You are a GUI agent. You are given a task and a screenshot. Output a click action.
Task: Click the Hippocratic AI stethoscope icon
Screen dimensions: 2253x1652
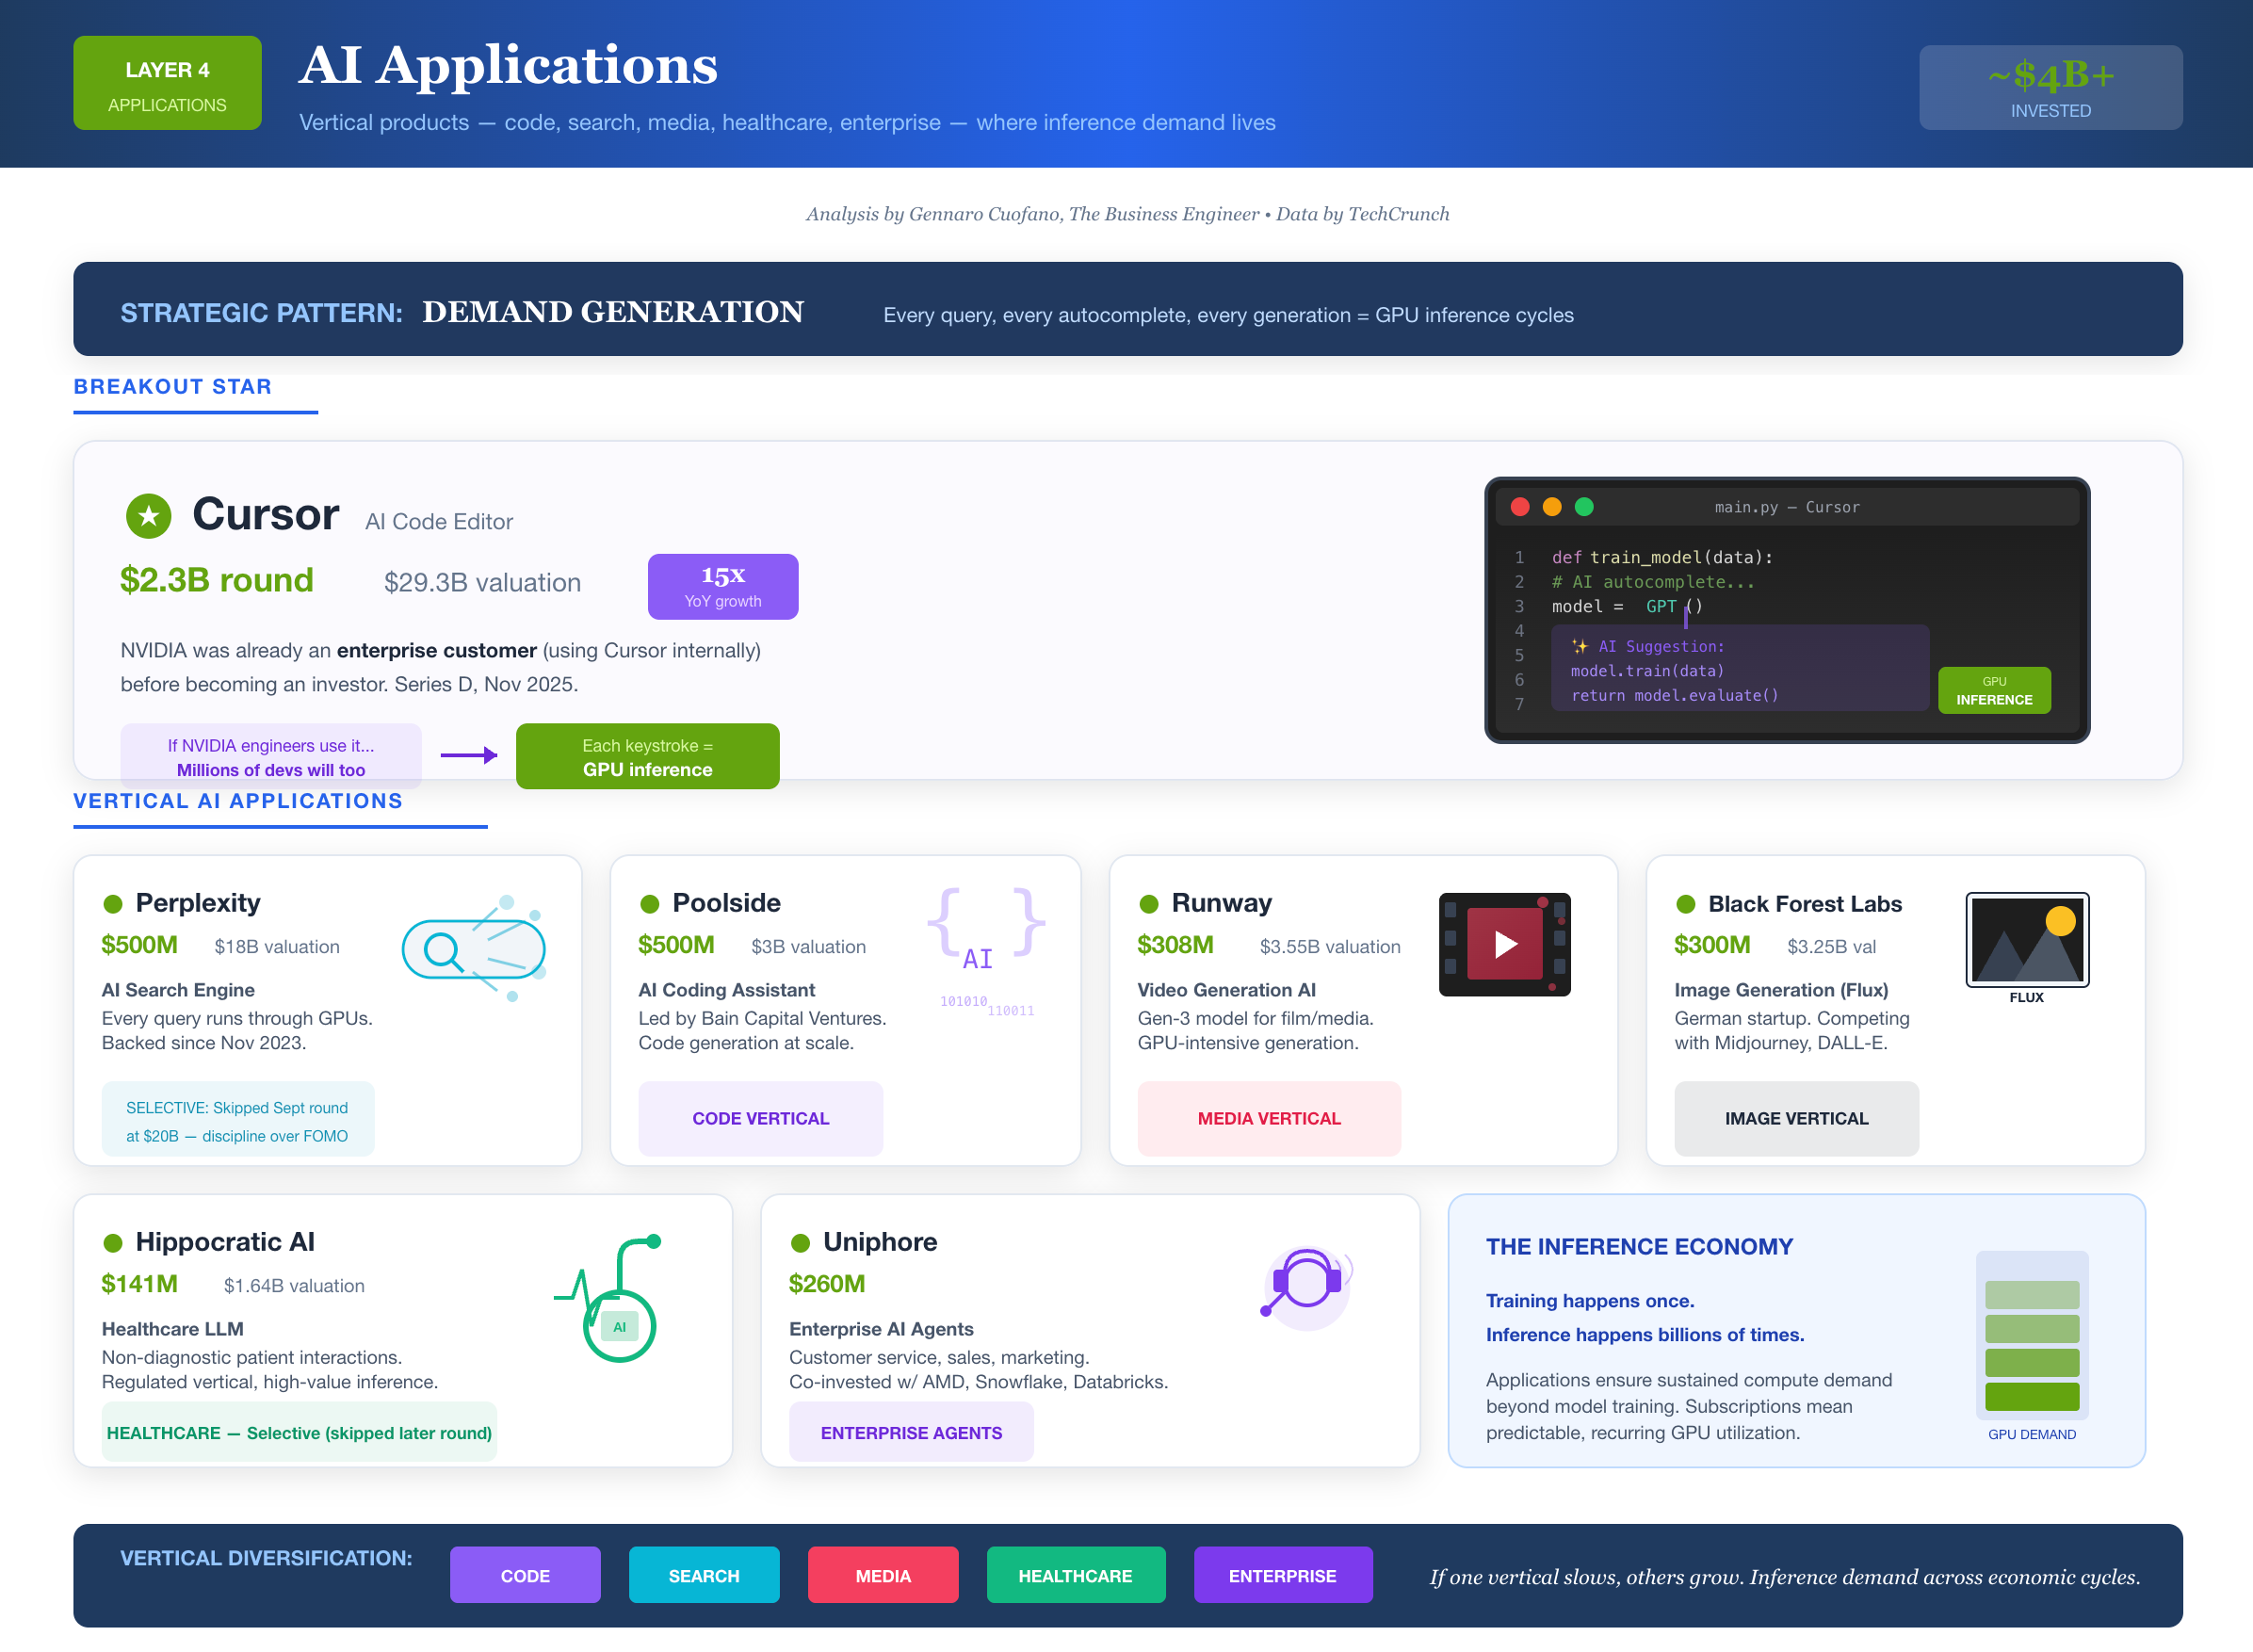pyautogui.click(x=609, y=1297)
